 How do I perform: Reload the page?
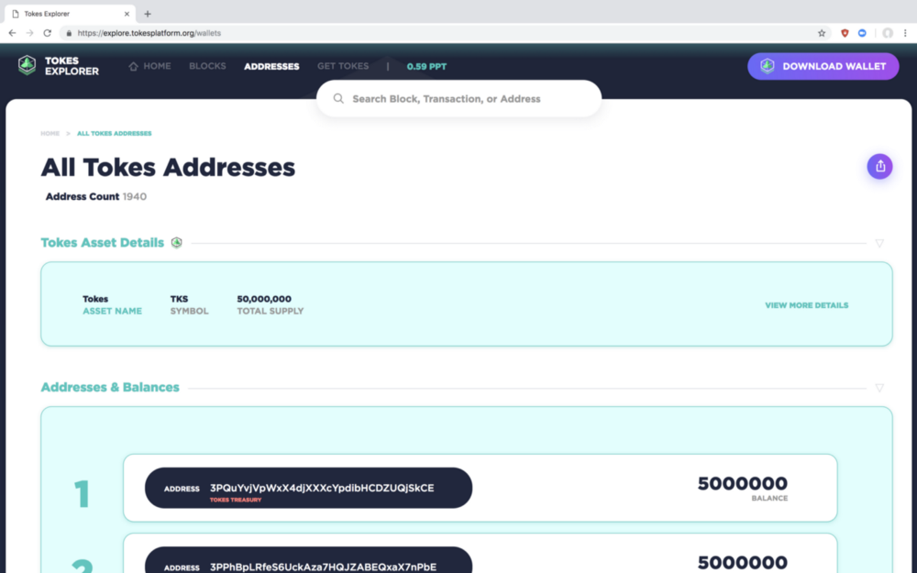[x=48, y=33]
